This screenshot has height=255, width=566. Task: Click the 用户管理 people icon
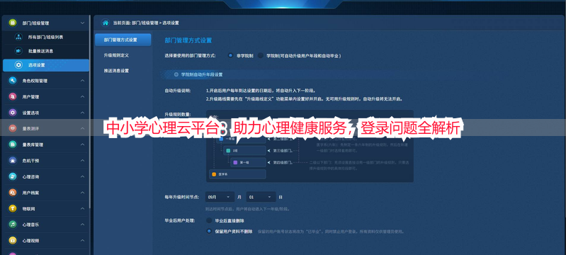point(13,97)
